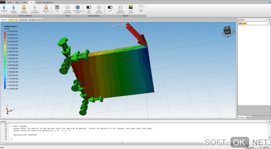271x149 pixels.
Task: Click the green middle of legend color bar
Action: pyautogui.click(x=5, y=60)
